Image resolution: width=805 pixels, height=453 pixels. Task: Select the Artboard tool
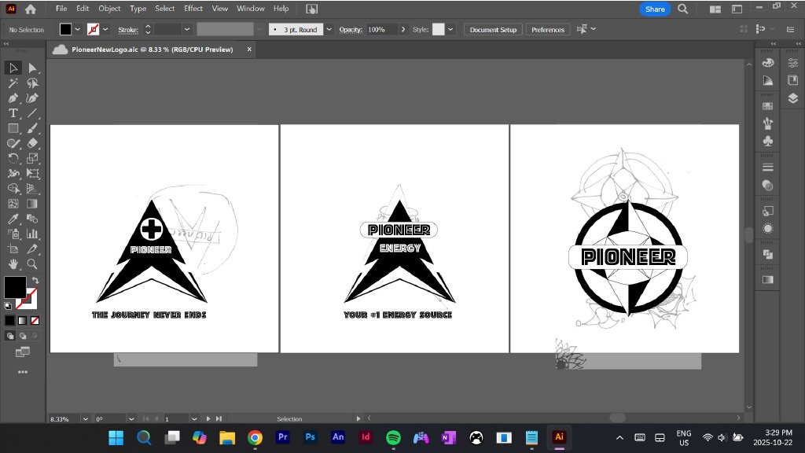coord(13,249)
